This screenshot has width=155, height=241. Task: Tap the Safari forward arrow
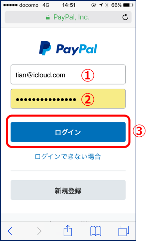pos(39,231)
